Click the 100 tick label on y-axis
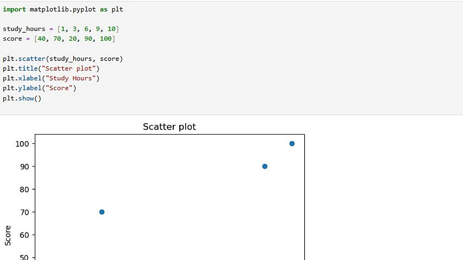This screenshot has height=260, width=463. coord(22,144)
